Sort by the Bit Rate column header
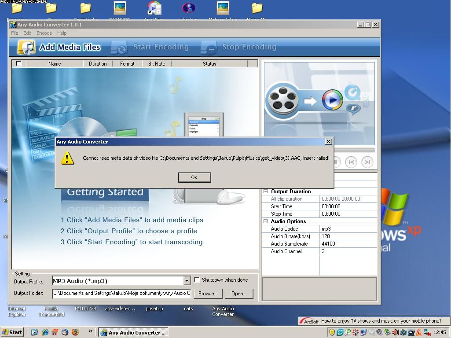451x338 pixels. pos(157,63)
